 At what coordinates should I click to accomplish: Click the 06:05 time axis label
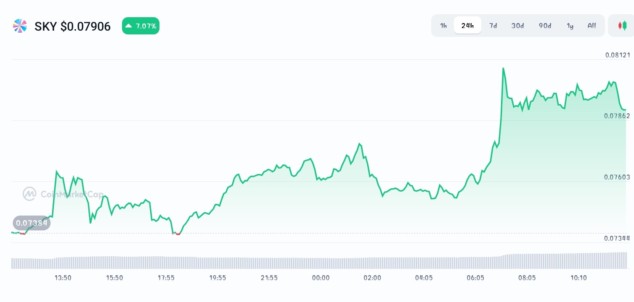click(475, 278)
